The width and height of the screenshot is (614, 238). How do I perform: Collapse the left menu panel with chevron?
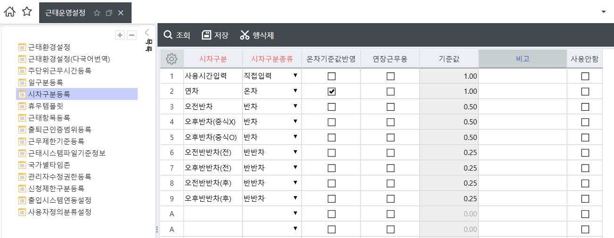147,33
